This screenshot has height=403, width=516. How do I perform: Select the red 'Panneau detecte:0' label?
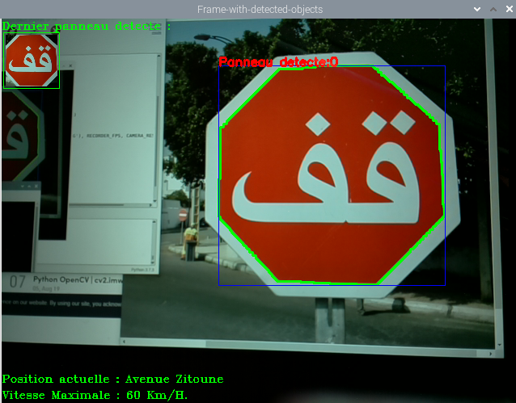277,61
